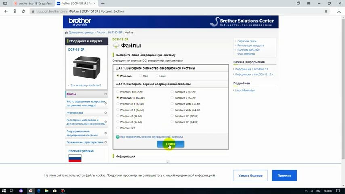
Task: Open the sidebar panel icon
Action: click(x=5, y=4)
